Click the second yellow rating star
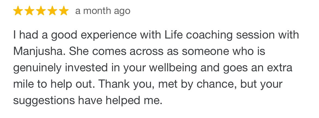This screenshot has height=118, width=319. (x=29, y=11)
